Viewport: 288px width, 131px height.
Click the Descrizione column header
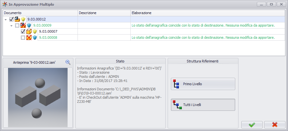104,13
